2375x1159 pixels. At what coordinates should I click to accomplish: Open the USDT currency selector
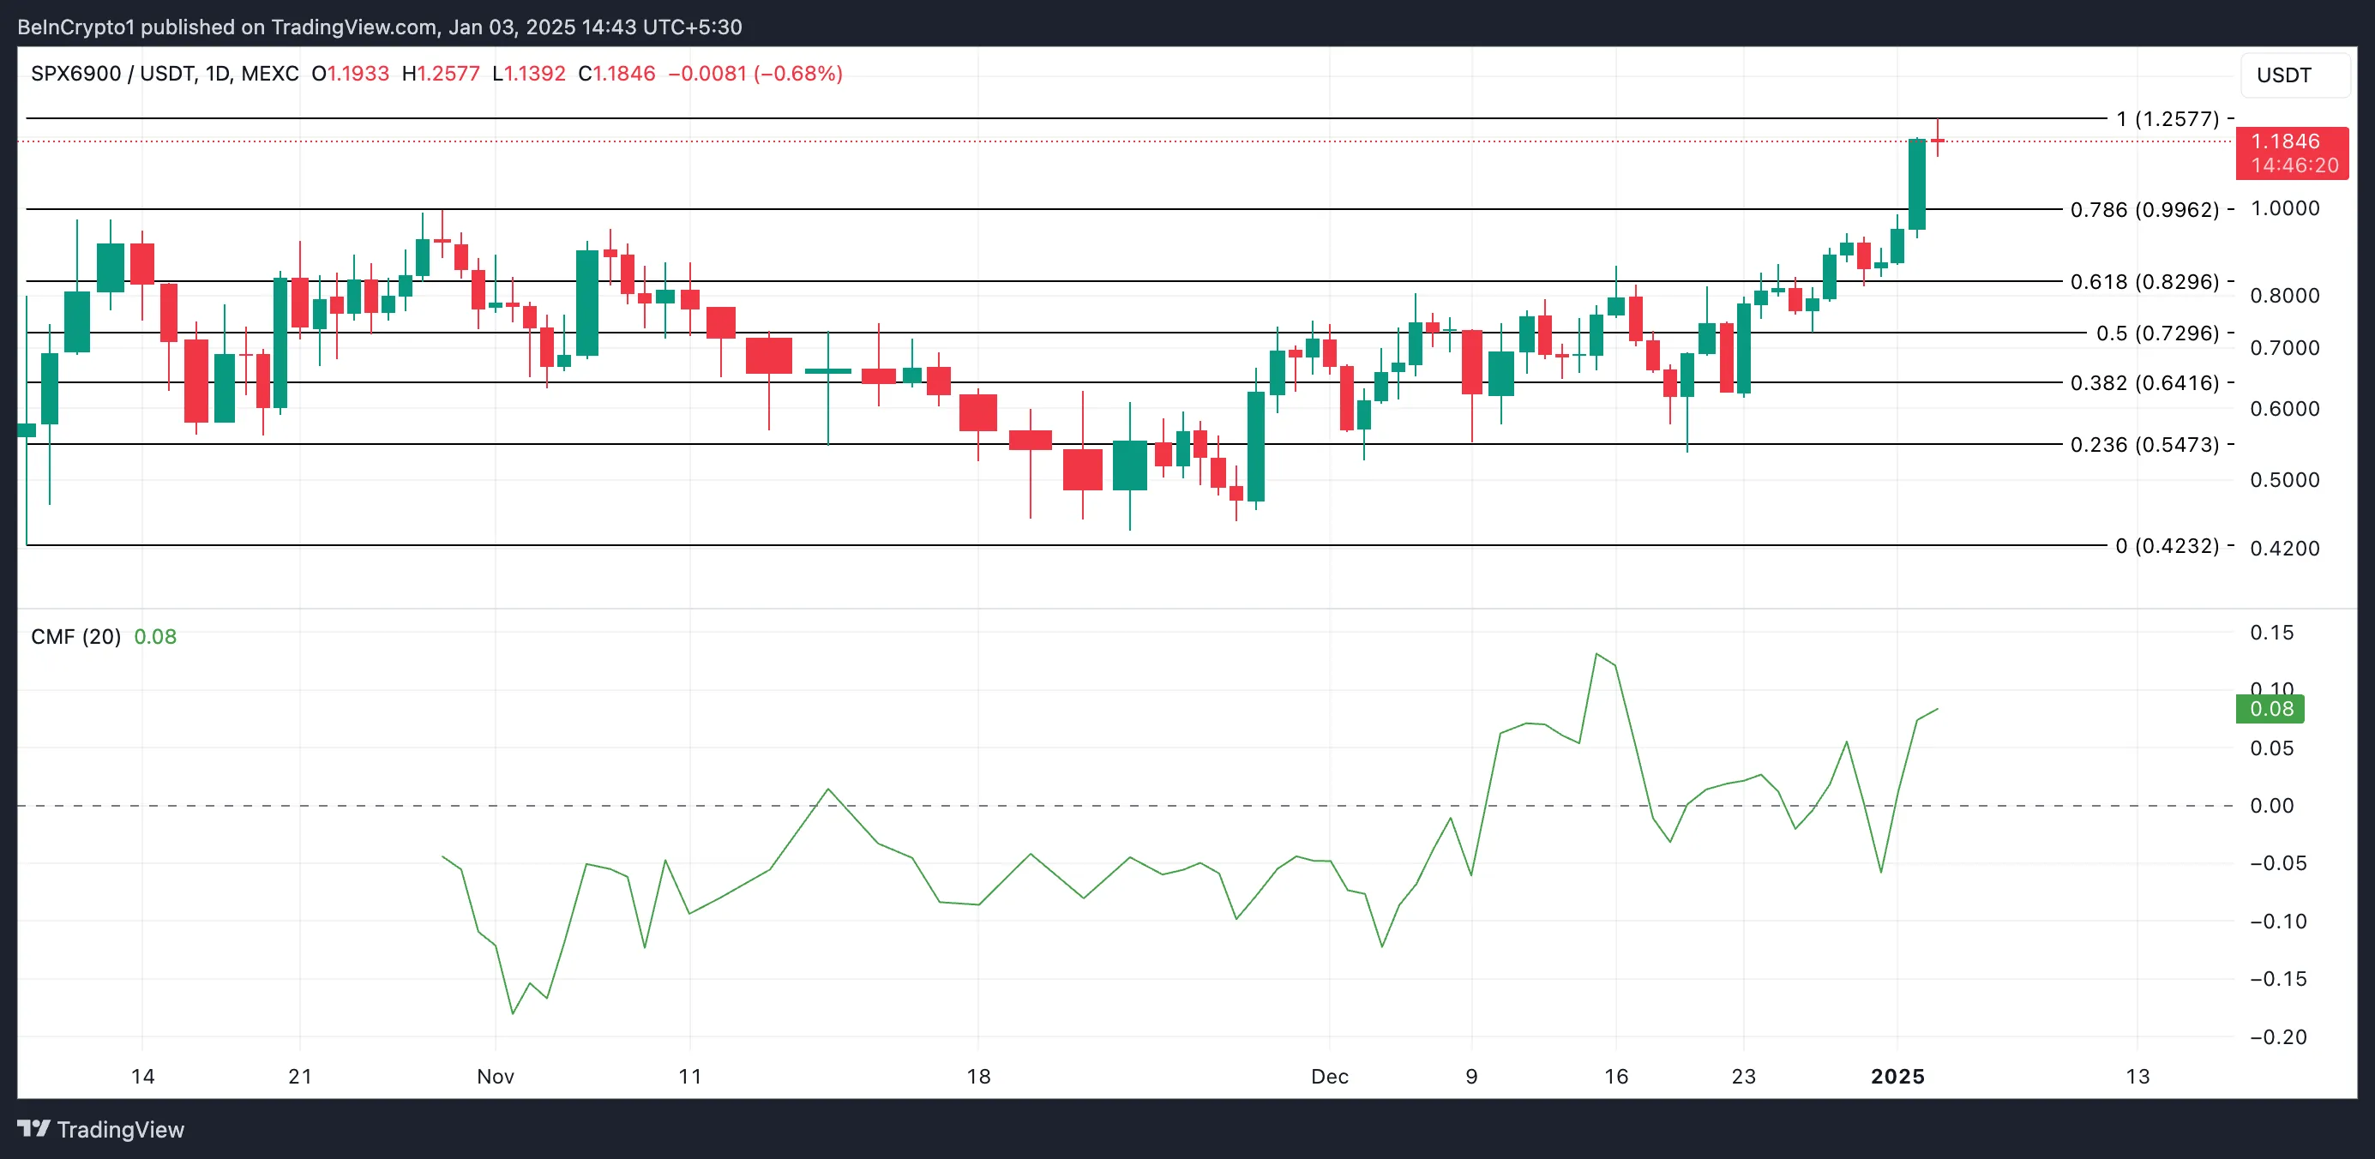point(2290,75)
